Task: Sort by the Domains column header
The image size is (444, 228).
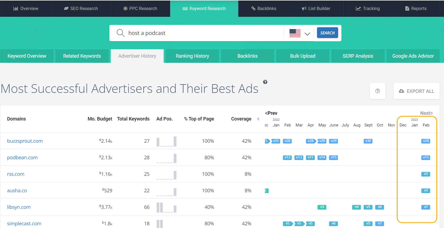Action: coord(16,119)
